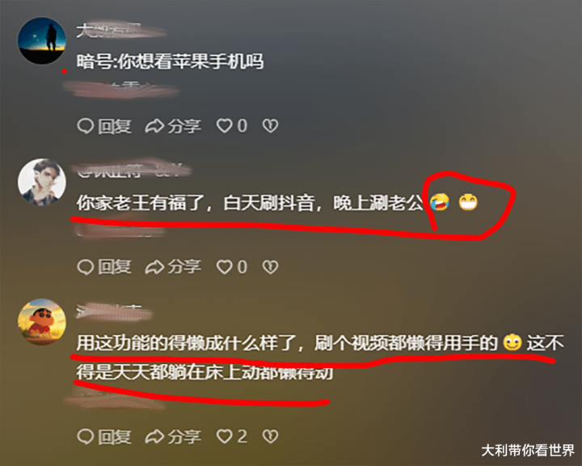Click the smiley emoji in third comment
This screenshot has width=582, height=466.
tap(512, 342)
